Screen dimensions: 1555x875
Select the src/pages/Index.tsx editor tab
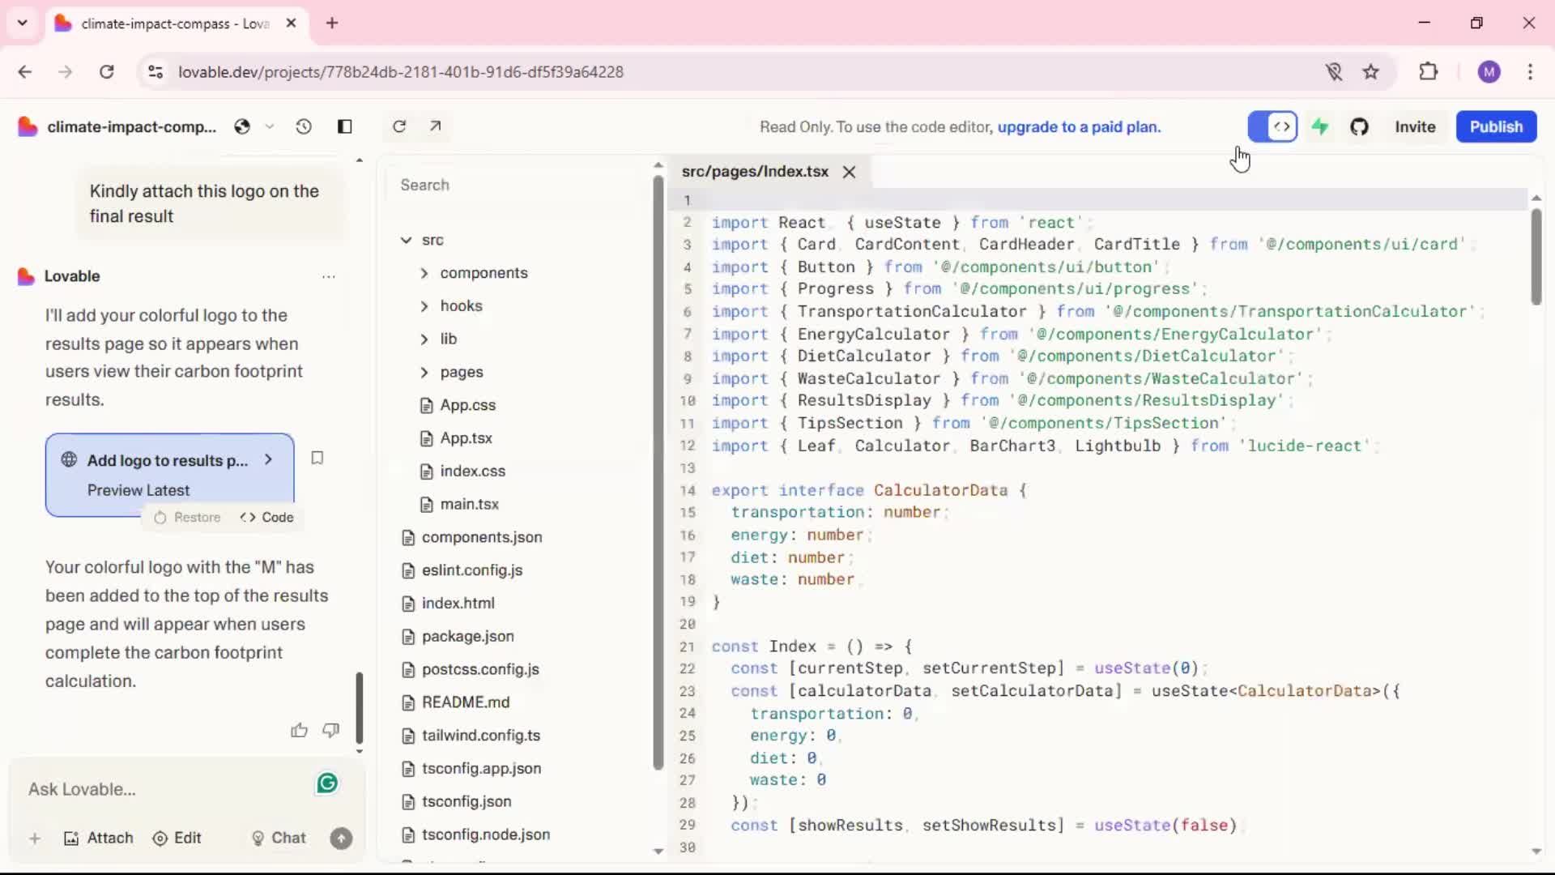755,172
